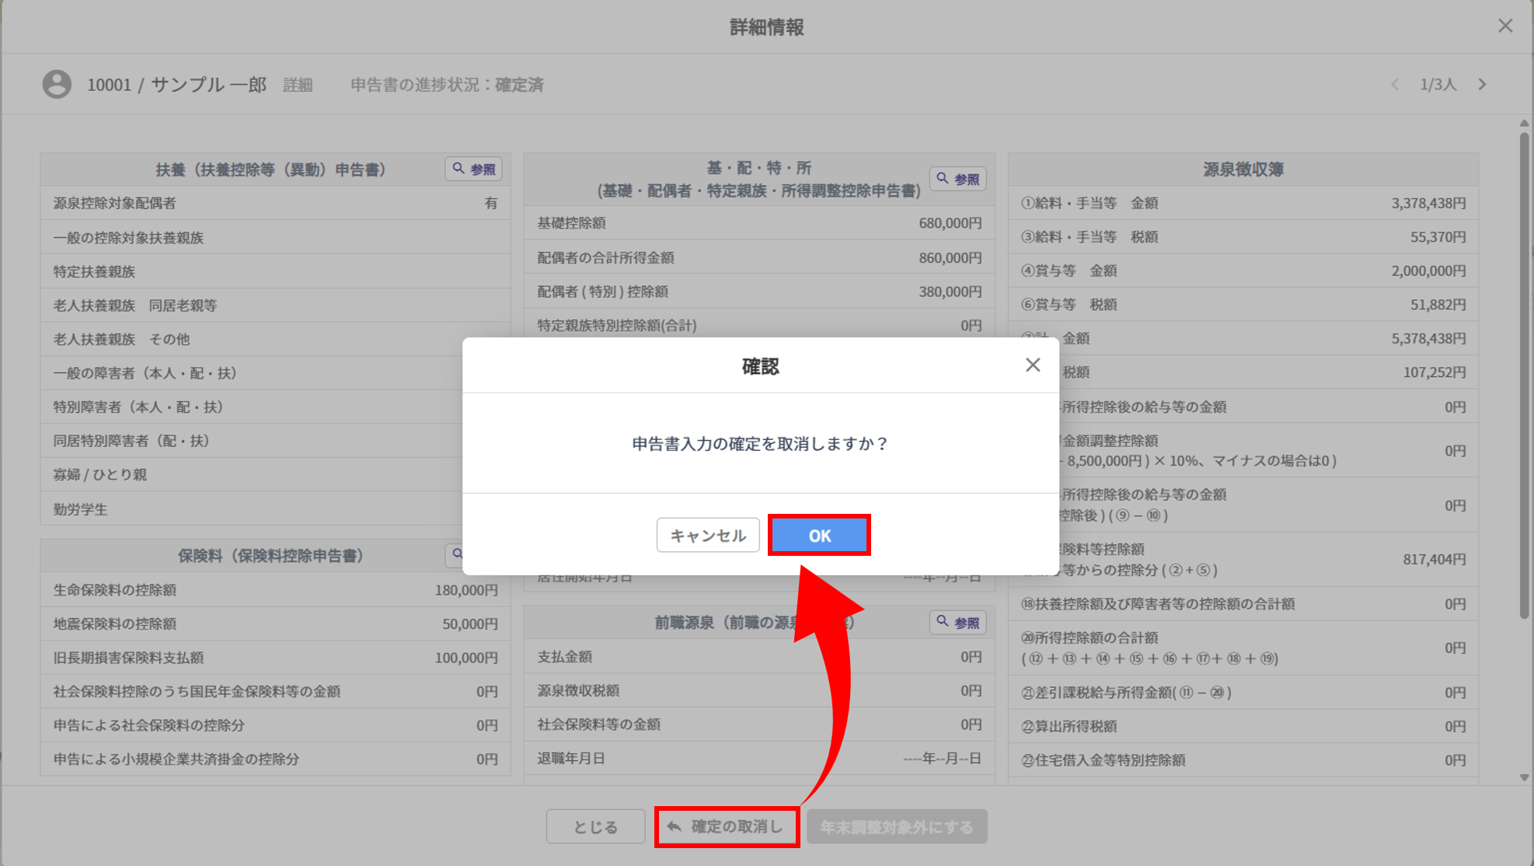This screenshot has width=1534, height=866.
Task: Click 参照 magnifier for 保険料 section
Action: [456, 554]
